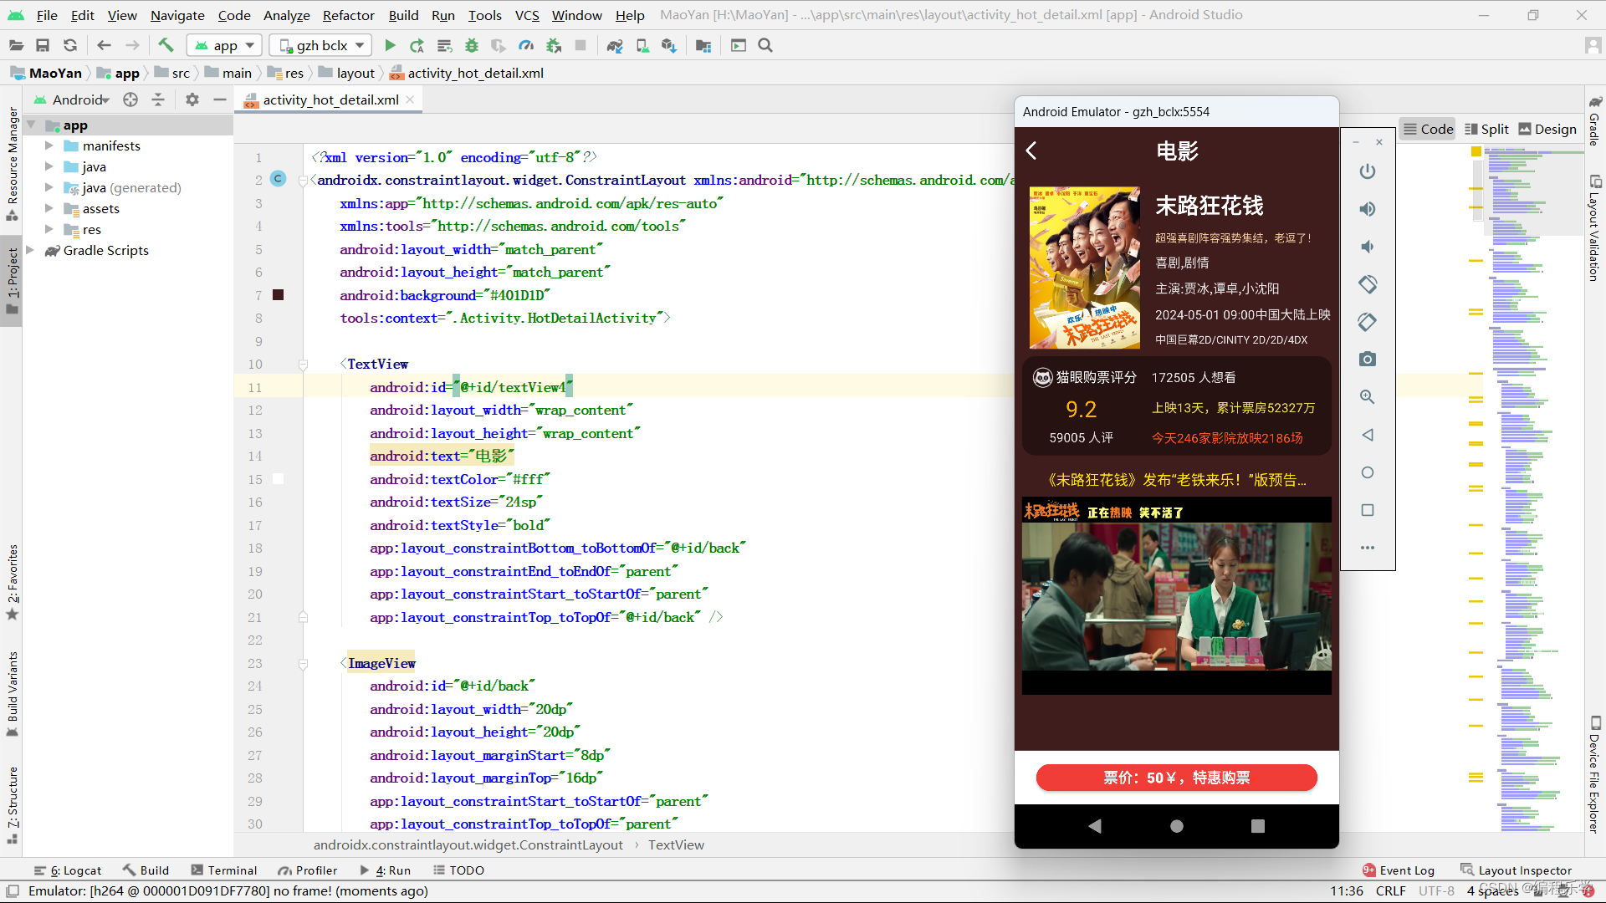Click emulator zoom magnifier icon
Image resolution: width=1606 pixels, height=903 pixels.
(x=1368, y=397)
